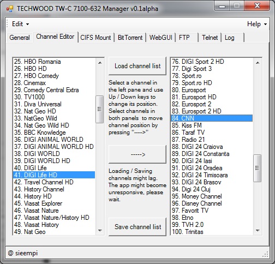Select '83. Eurosport 2 HD' channel
The width and height of the screenshot is (275, 264).
(212, 111)
